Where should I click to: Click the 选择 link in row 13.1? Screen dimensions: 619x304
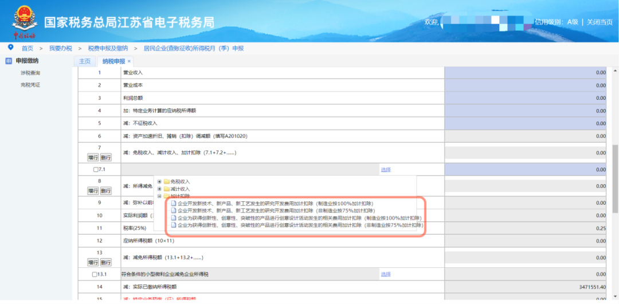click(386, 274)
